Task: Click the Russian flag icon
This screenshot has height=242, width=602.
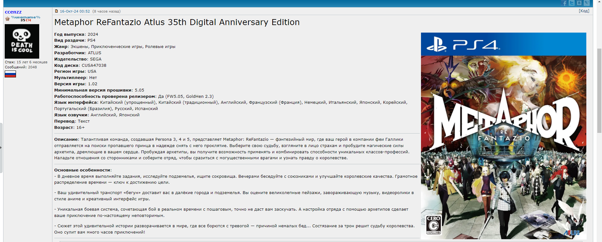Action: coord(10,74)
